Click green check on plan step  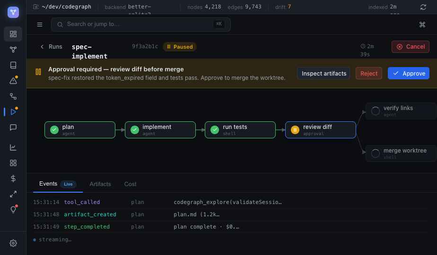pos(54,130)
